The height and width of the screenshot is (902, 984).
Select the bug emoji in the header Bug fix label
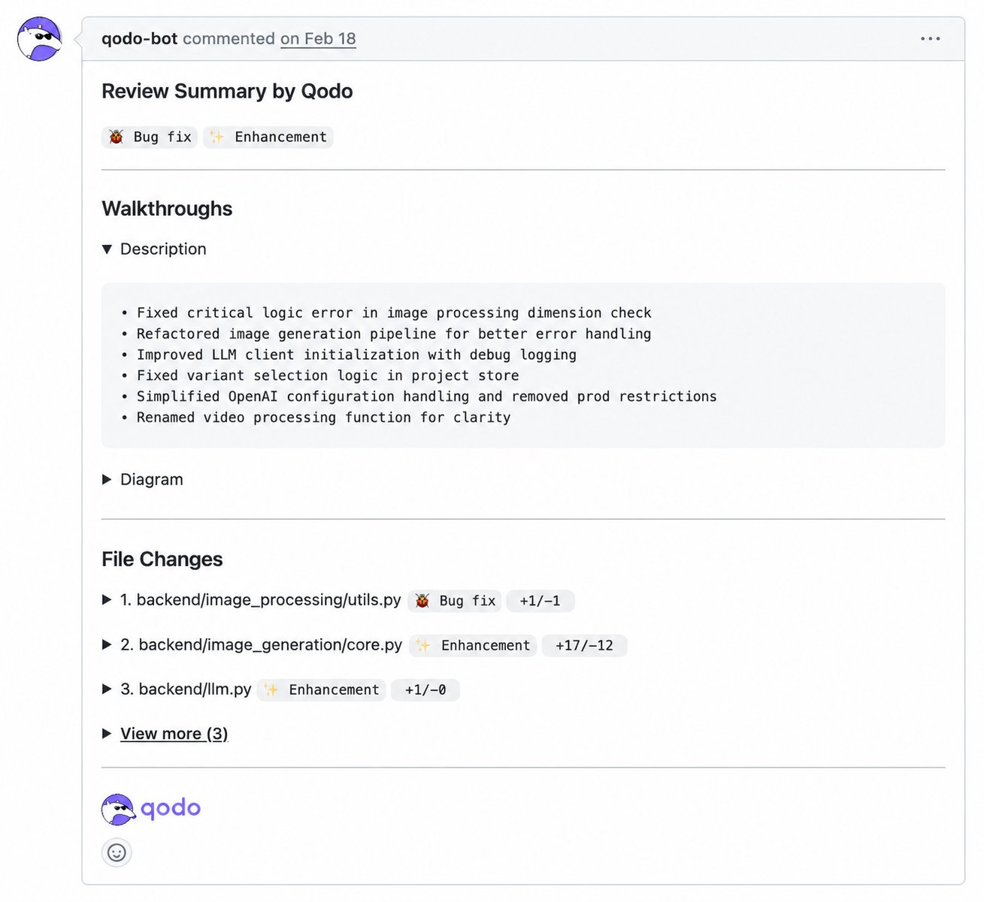(116, 137)
